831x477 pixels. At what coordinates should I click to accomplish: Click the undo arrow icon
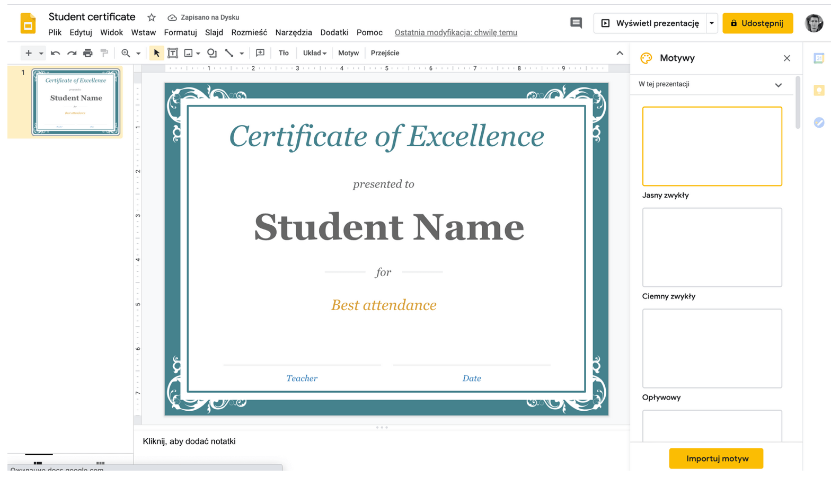click(x=55, y=53)
